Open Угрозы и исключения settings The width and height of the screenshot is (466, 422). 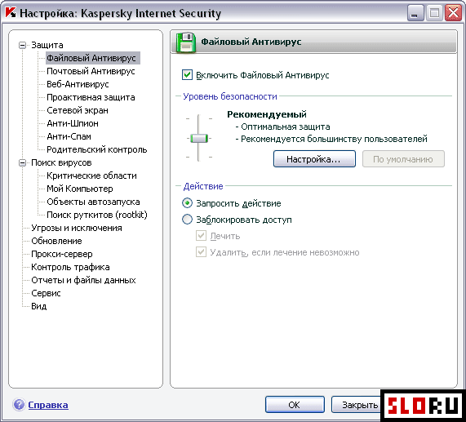(77, 229)
